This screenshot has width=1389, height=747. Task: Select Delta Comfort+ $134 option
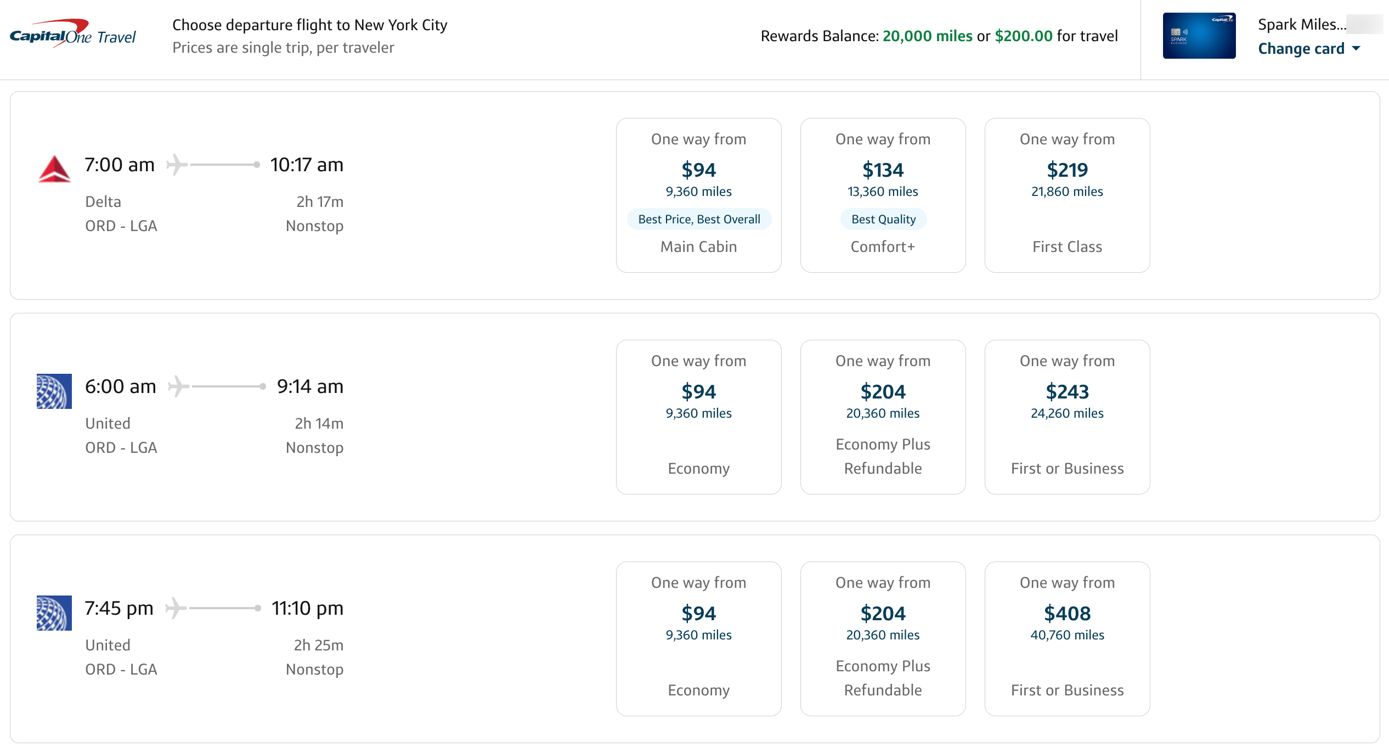(x=883, y=193)
